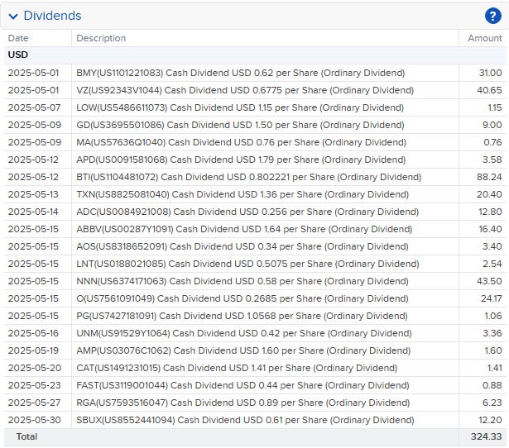Click the amount 12.80 for ADC

(490, 212)
